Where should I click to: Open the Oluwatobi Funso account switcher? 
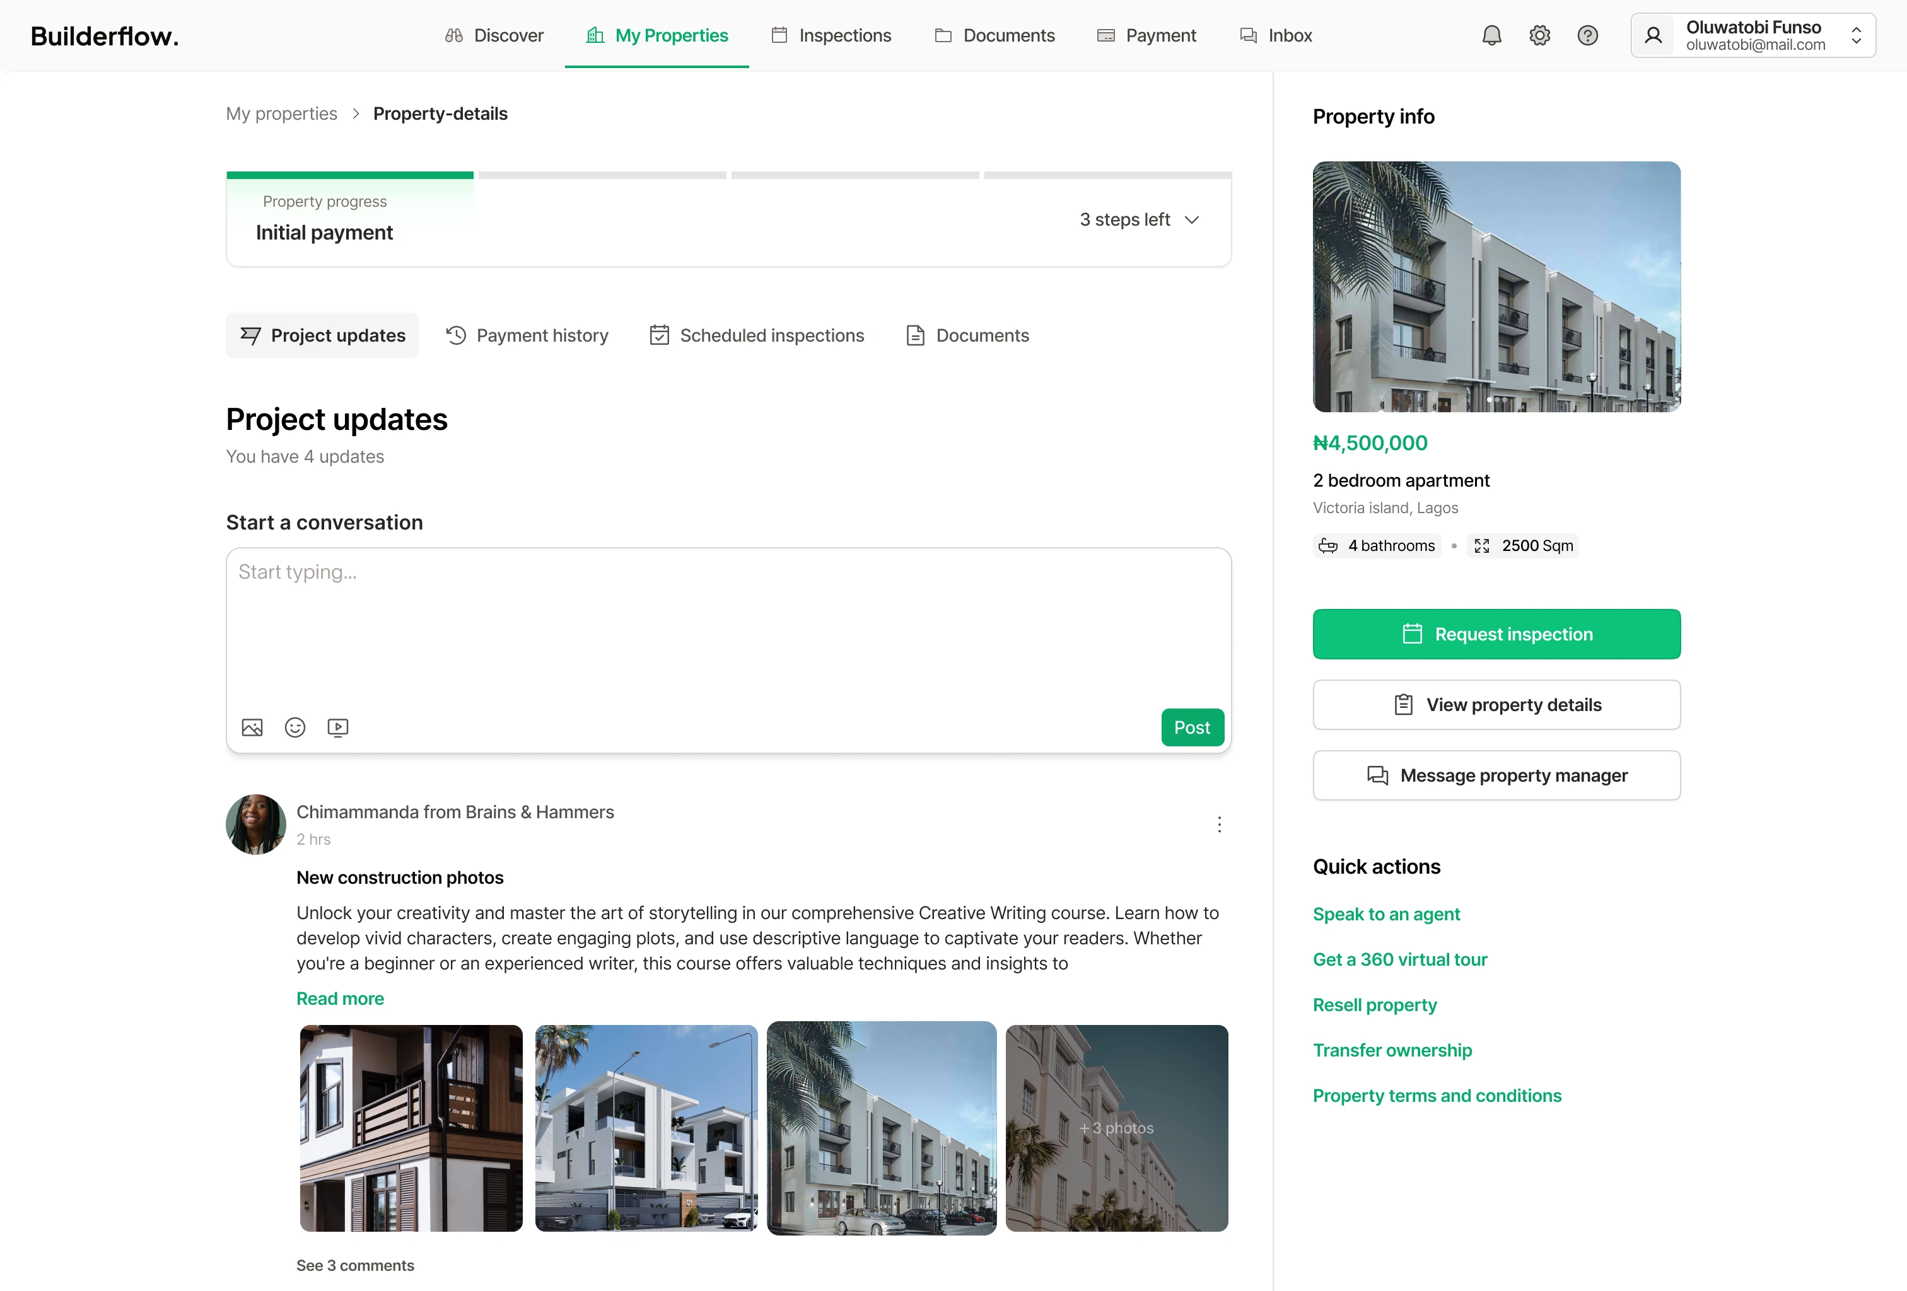(x=1752, y=35)
